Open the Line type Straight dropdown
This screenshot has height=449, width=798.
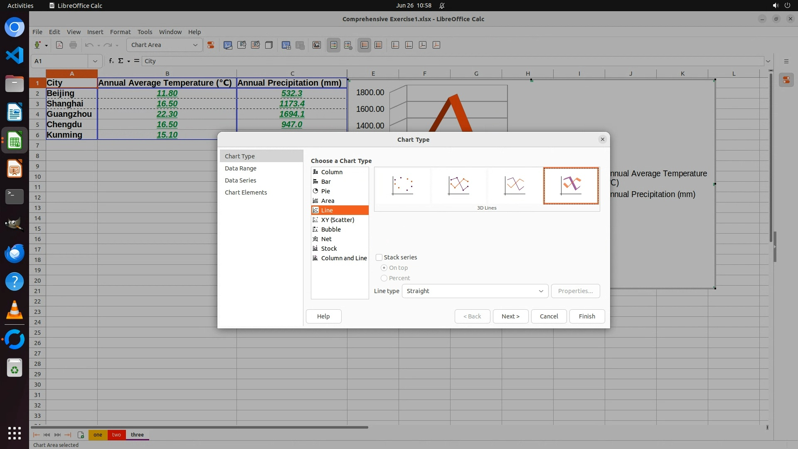point(475,291)
